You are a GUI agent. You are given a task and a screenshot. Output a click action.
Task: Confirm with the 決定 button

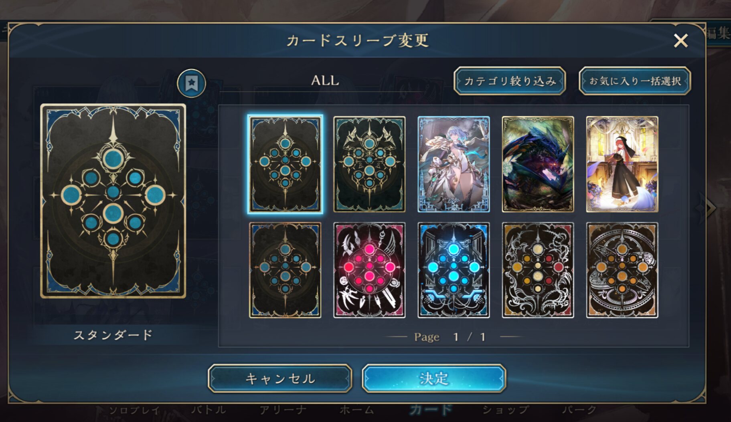(x=434, y=378)
